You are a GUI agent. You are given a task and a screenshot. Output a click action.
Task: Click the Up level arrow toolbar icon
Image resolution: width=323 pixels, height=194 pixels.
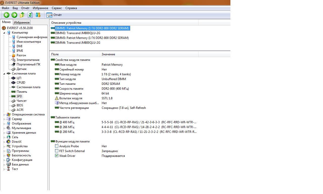point(22,15)
